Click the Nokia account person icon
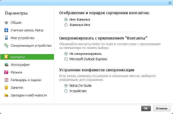Image resolution: width=173 pixels, height=114 pixels. click(x=6, y=30)
